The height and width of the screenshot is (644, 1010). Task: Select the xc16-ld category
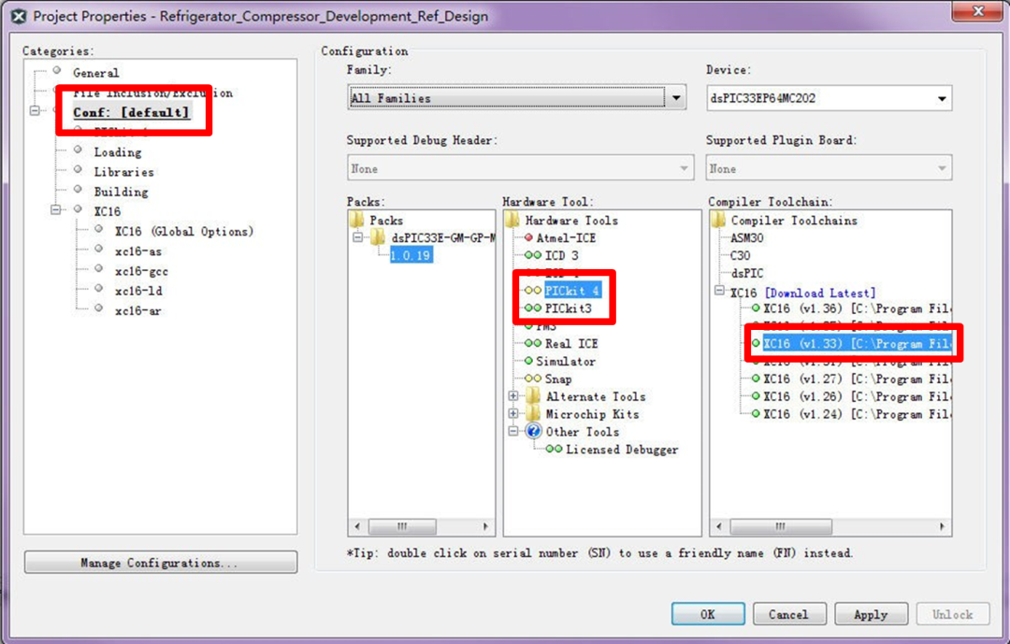click(x=138, y=291)
